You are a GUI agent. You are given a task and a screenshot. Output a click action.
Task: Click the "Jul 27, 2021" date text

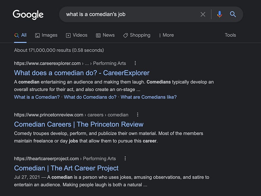27,177
